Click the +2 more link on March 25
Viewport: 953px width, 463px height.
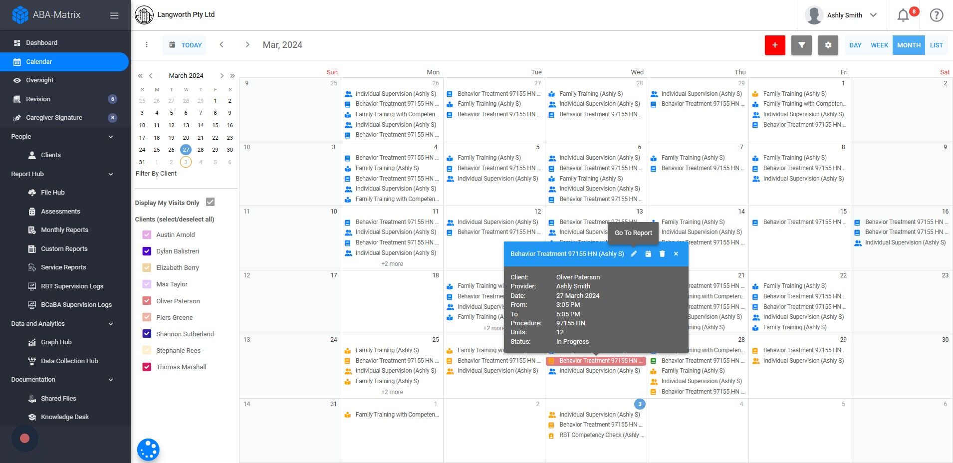coord(392,392)
